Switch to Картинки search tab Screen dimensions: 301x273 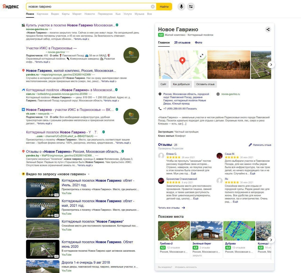pyautogui.click(x=42, y=14)
